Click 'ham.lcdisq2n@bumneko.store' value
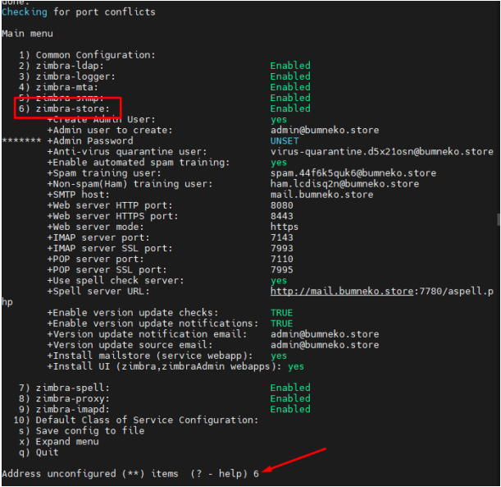Viewport: 501px width, 487px height. (x=344, y=184)
